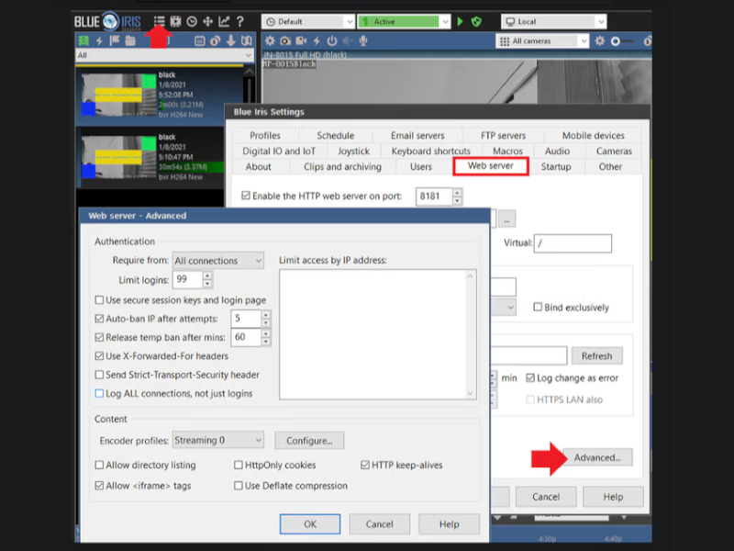Click the coins icon in clips toolbar
734x551 pixels.
(216, 40)
